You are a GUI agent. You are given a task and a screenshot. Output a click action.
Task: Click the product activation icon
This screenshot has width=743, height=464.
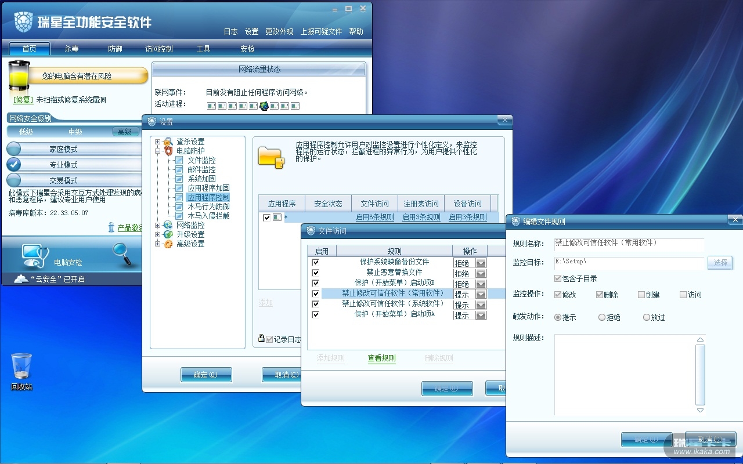pos(111,227)
